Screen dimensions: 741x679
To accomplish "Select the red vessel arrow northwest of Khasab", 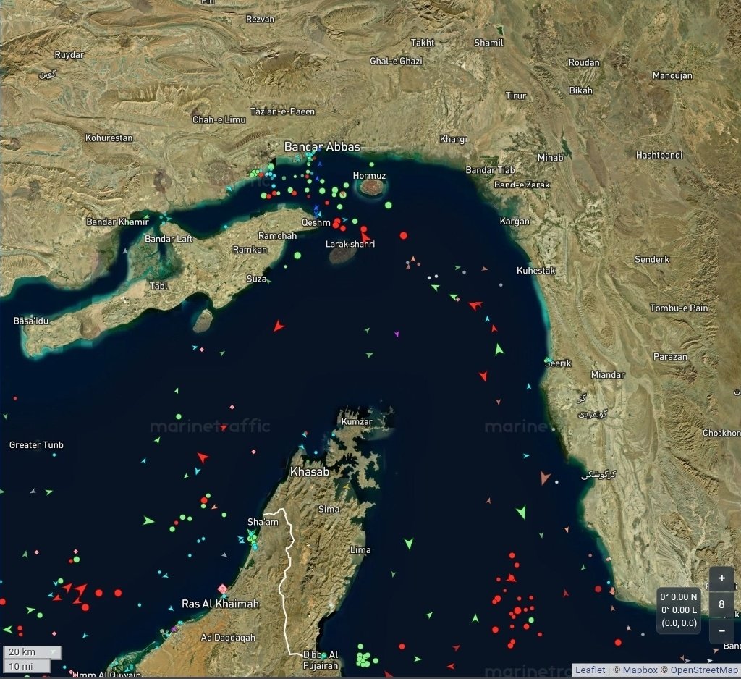I will point(203,457).
